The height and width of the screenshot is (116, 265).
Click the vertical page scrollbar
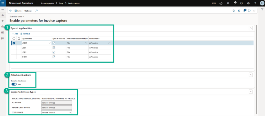coord(256,69)
